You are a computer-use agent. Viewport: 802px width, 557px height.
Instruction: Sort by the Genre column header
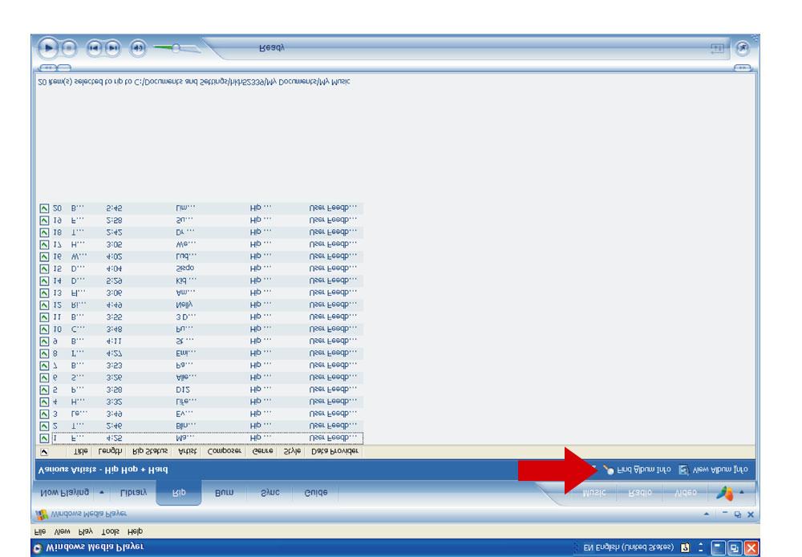pyautogui.click(x=262, y=452)
